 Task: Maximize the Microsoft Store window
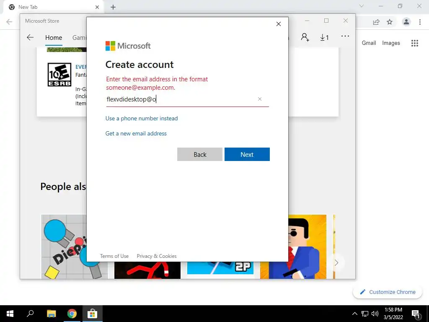pos(326,21)
